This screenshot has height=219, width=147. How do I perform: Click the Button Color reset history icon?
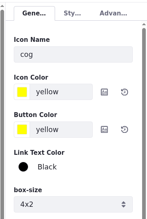click(x=124, y=130)
